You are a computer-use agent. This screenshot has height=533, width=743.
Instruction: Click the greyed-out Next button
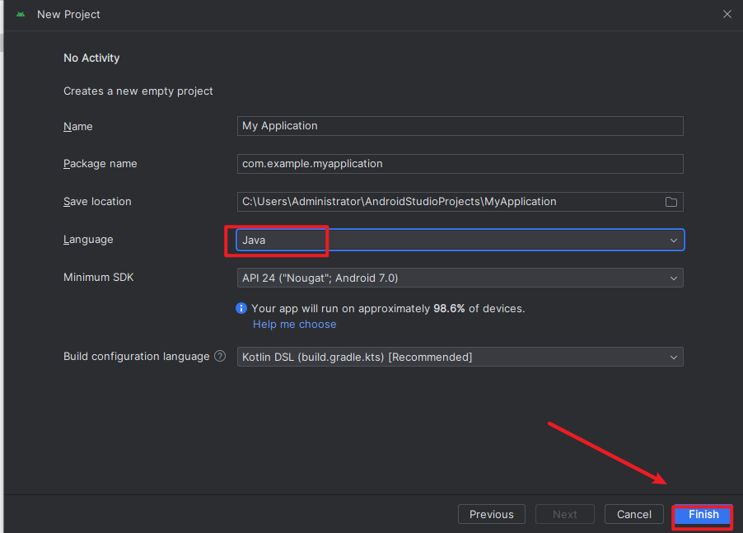pos(564,515)
